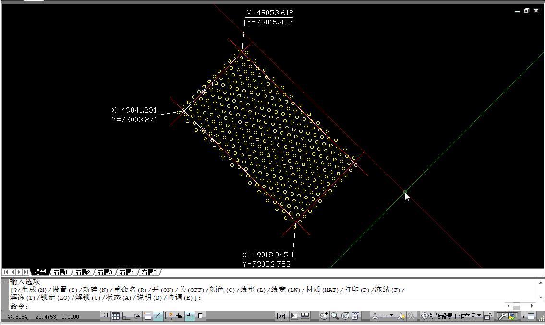The width and height of the screenshot is (545, 325).
Task: Toggle Dynamic Input button
Action: (179, 316)
